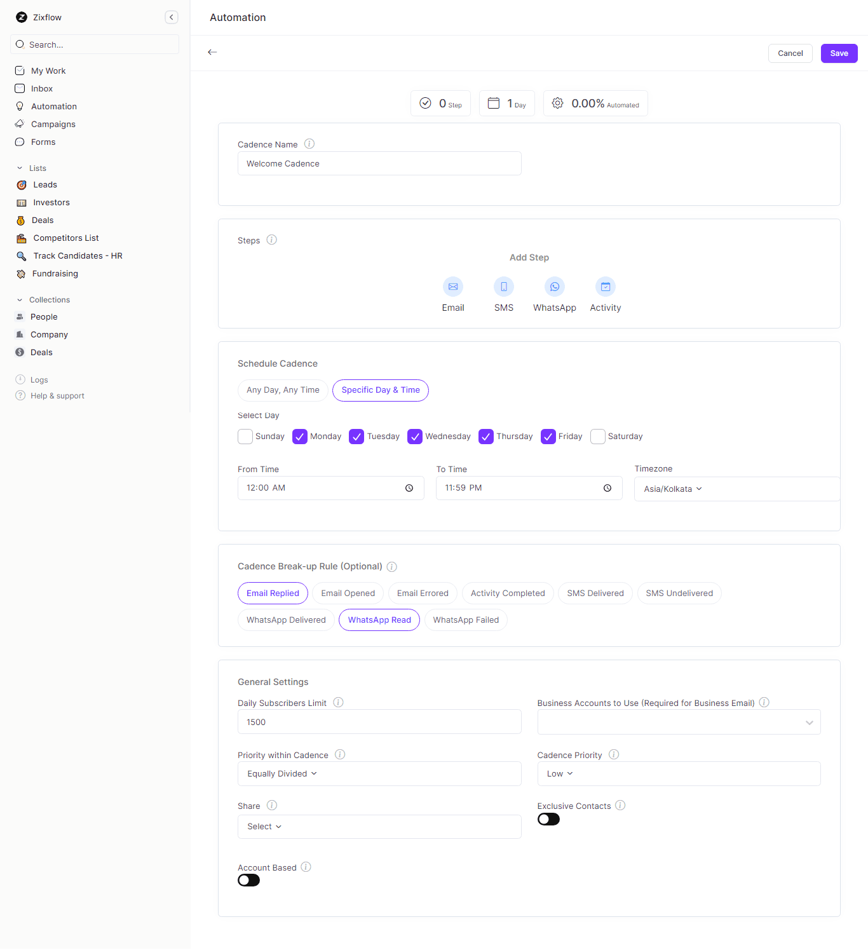Click the Cadence Name info icon
The height and width of the screenshot is (950, 868).
(x=309, y=144)
